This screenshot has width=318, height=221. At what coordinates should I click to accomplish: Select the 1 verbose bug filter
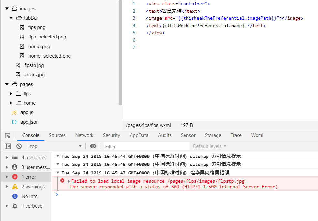point(15,206)
